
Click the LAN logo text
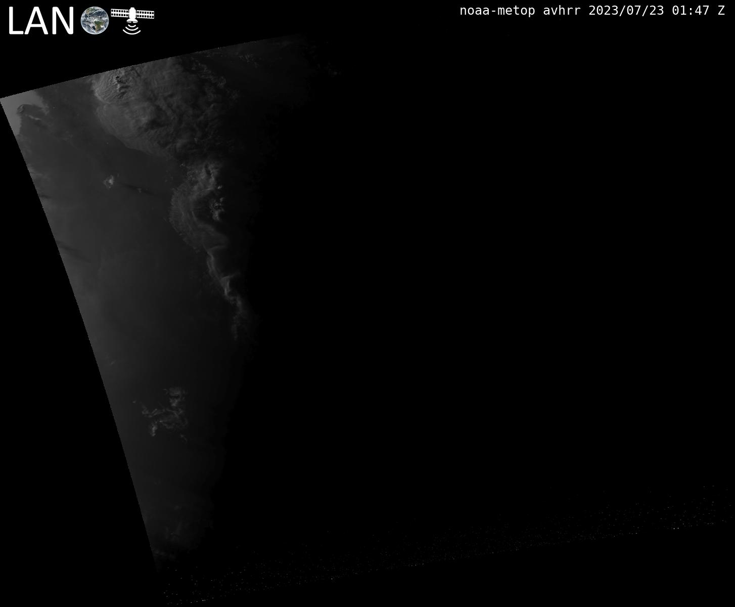point(41,22)
